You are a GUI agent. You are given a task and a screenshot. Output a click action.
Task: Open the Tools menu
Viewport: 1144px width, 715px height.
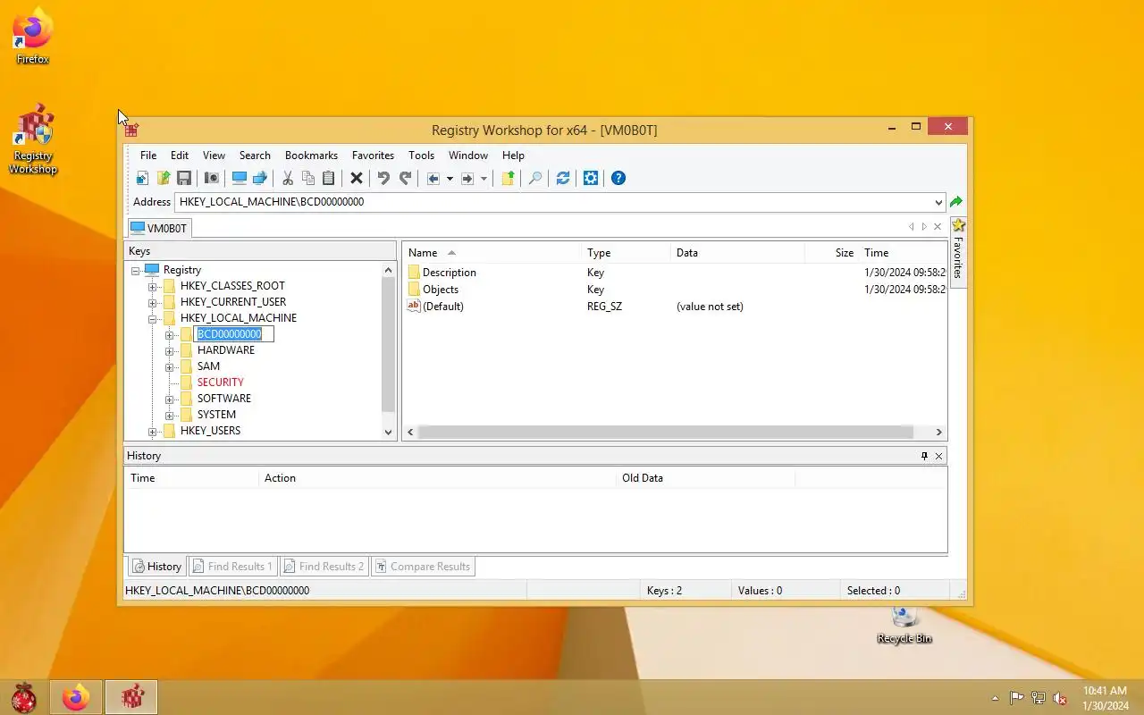(421, 156)
